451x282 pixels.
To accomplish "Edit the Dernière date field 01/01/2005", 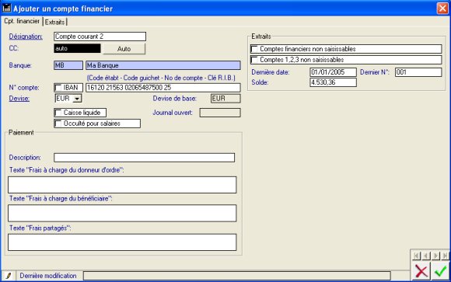I will pos(333,72).
